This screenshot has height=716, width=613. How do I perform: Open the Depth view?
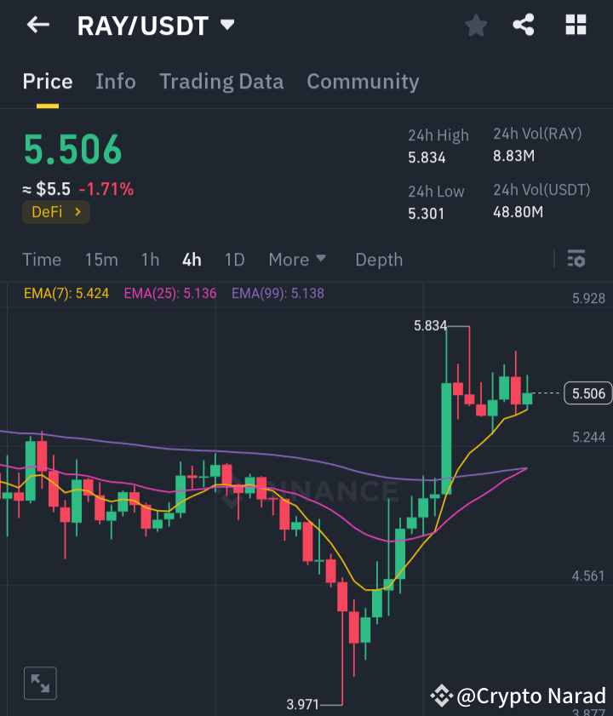379,260
